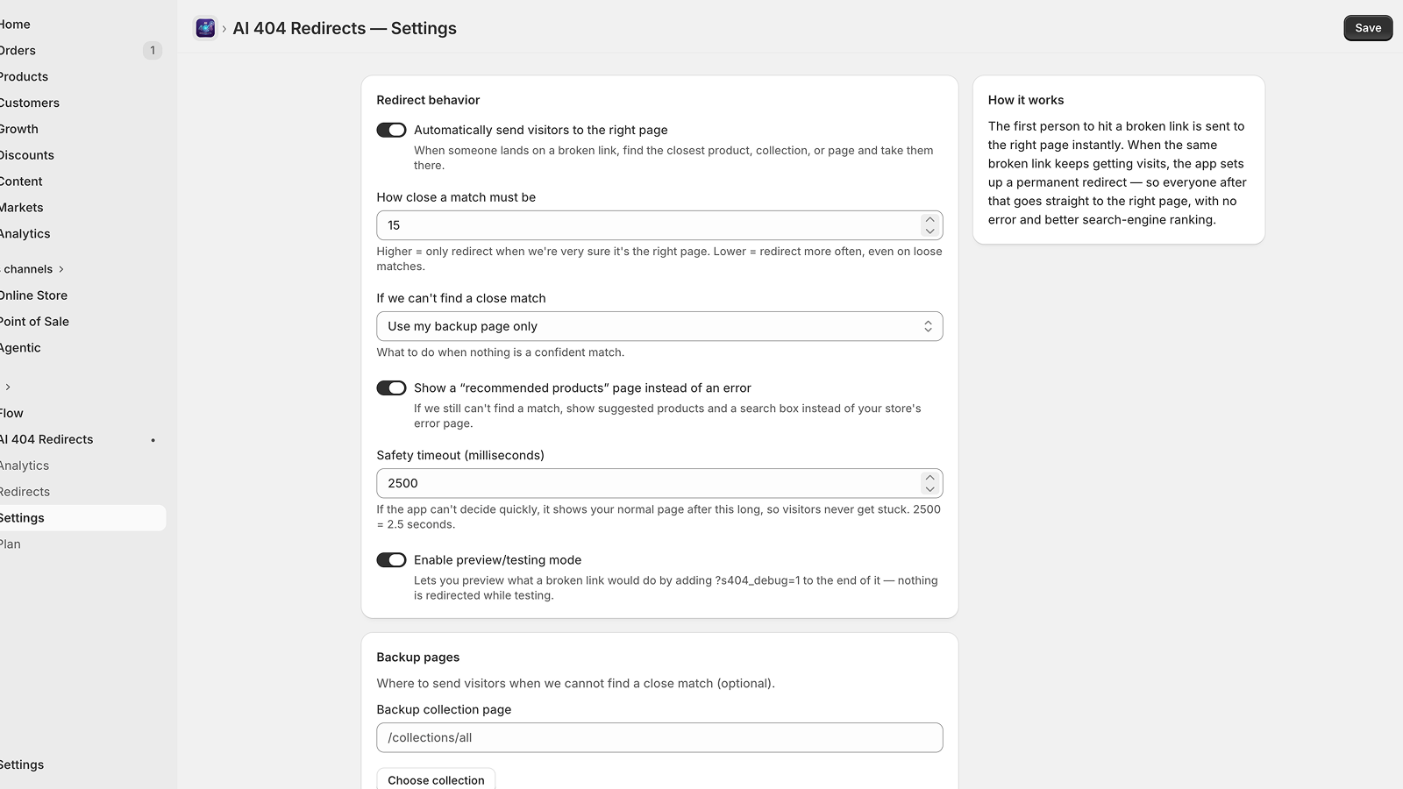Focus the 'How close a match must be' field
This screenshot has height=789, width=1403.
pos(649,225)
